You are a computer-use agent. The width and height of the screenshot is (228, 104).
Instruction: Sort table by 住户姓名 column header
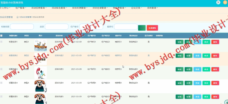(x=106, y=36)
